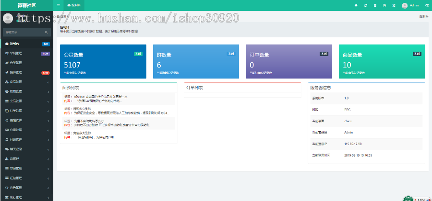Click the leaf icon beside 分类管理
This screenshot has width=432, height=201.
click(7, 63)
